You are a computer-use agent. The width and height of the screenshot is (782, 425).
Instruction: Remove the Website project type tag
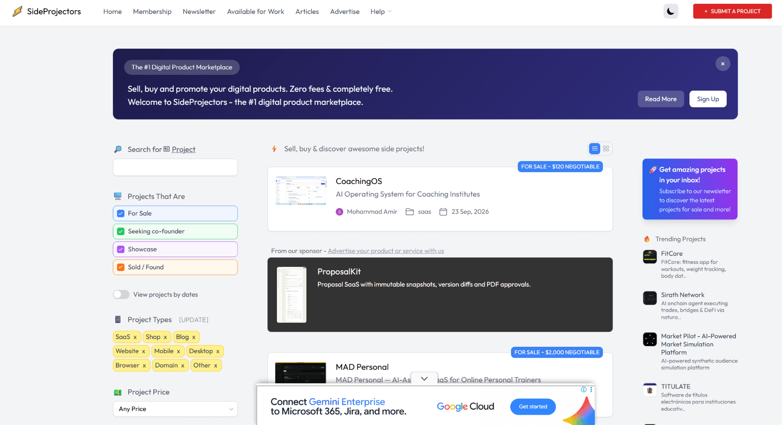click(x=143, y=352)
